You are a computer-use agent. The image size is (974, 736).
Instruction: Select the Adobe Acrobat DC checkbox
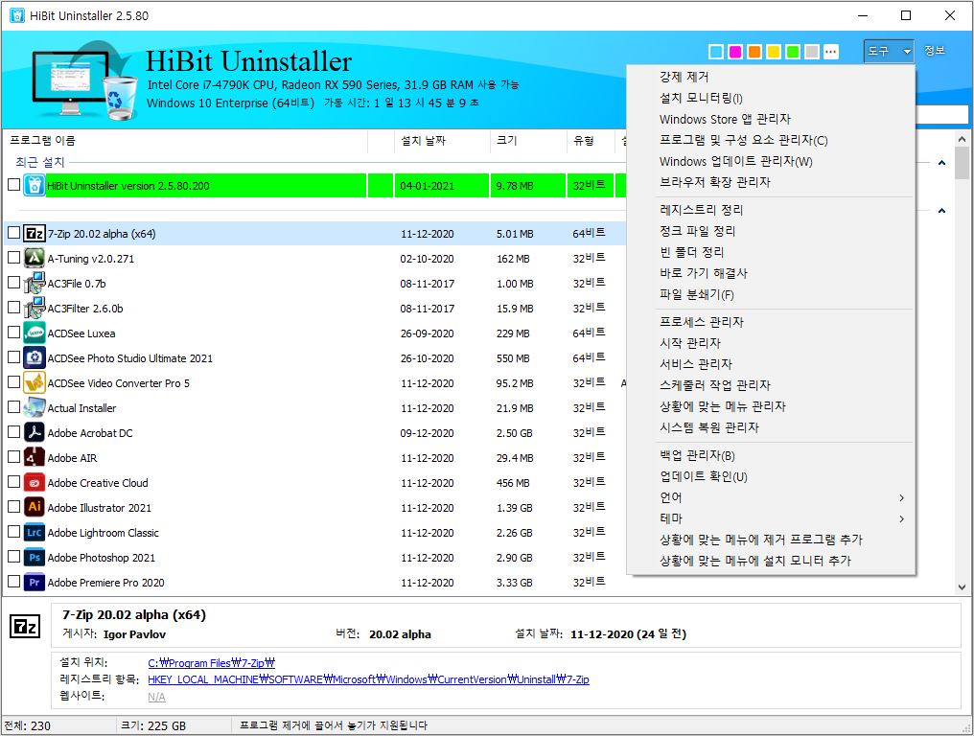[x=13, y=431]
